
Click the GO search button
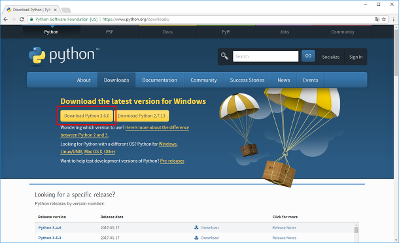[308, 56]
